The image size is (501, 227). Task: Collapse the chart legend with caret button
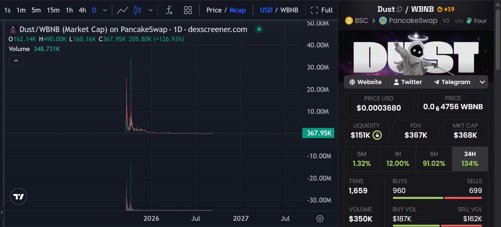[16, 61]
